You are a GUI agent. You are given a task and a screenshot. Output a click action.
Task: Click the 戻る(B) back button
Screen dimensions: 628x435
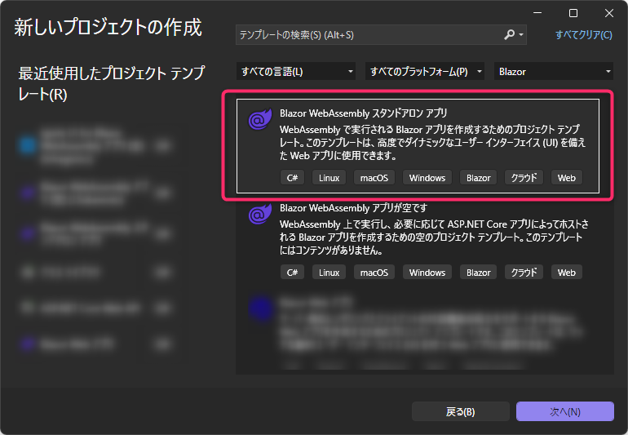coord(461,411)
